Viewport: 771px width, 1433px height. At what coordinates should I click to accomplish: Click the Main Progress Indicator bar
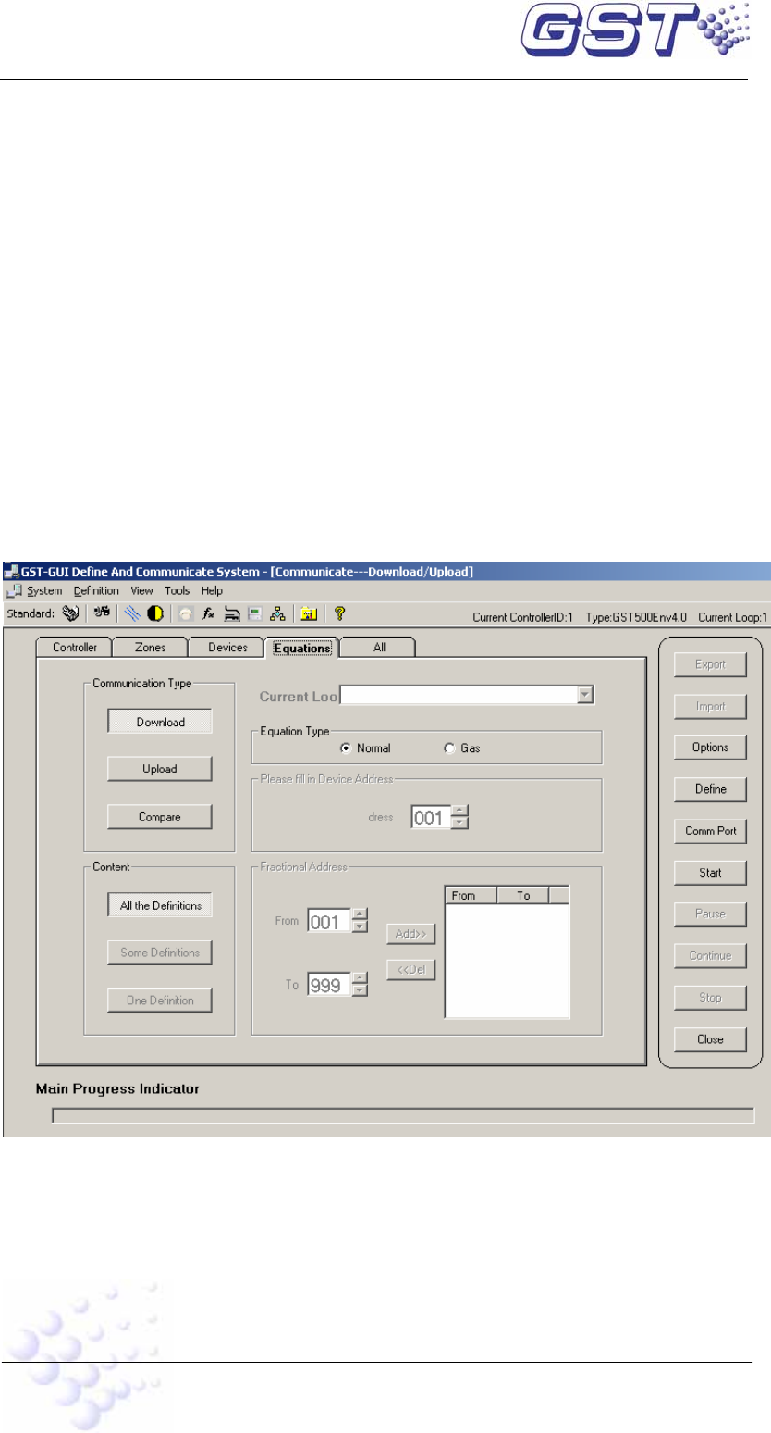pyautogui.click(x=403, y=1115)
